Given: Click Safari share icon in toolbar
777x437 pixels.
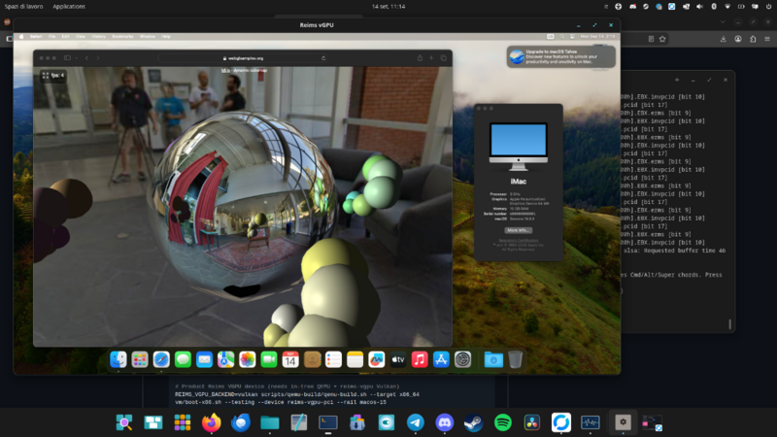Looking at the screenshot, I should click(x=420, y=58).
